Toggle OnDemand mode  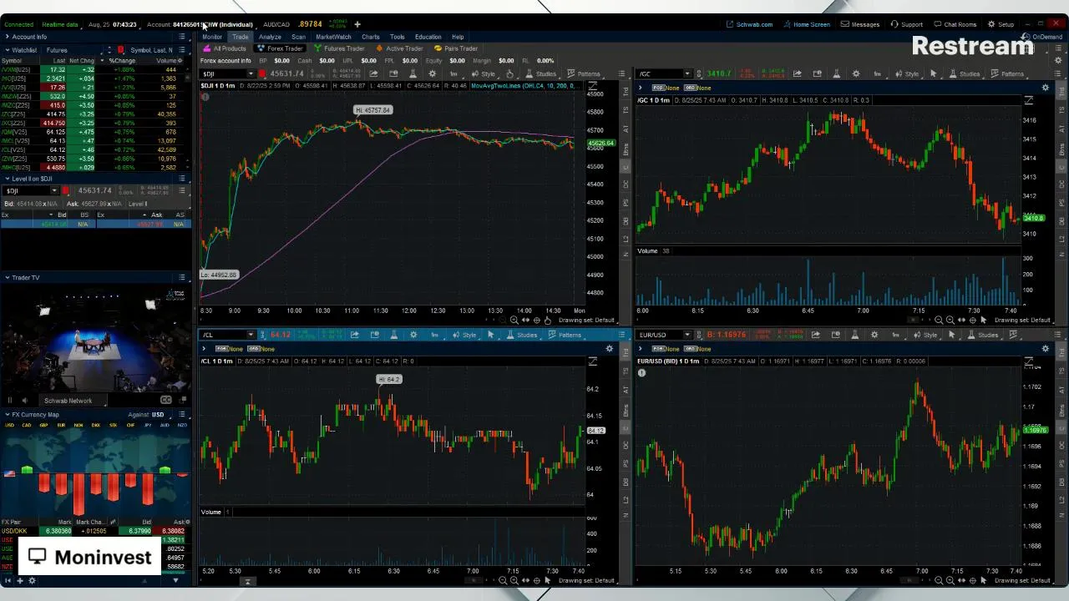tap(1042, 37)
